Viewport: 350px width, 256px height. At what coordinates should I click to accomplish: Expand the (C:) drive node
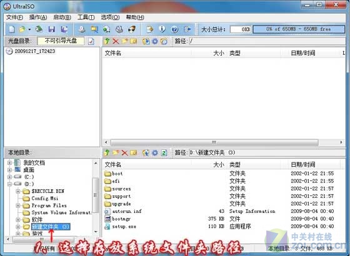(x=9, y=177)
